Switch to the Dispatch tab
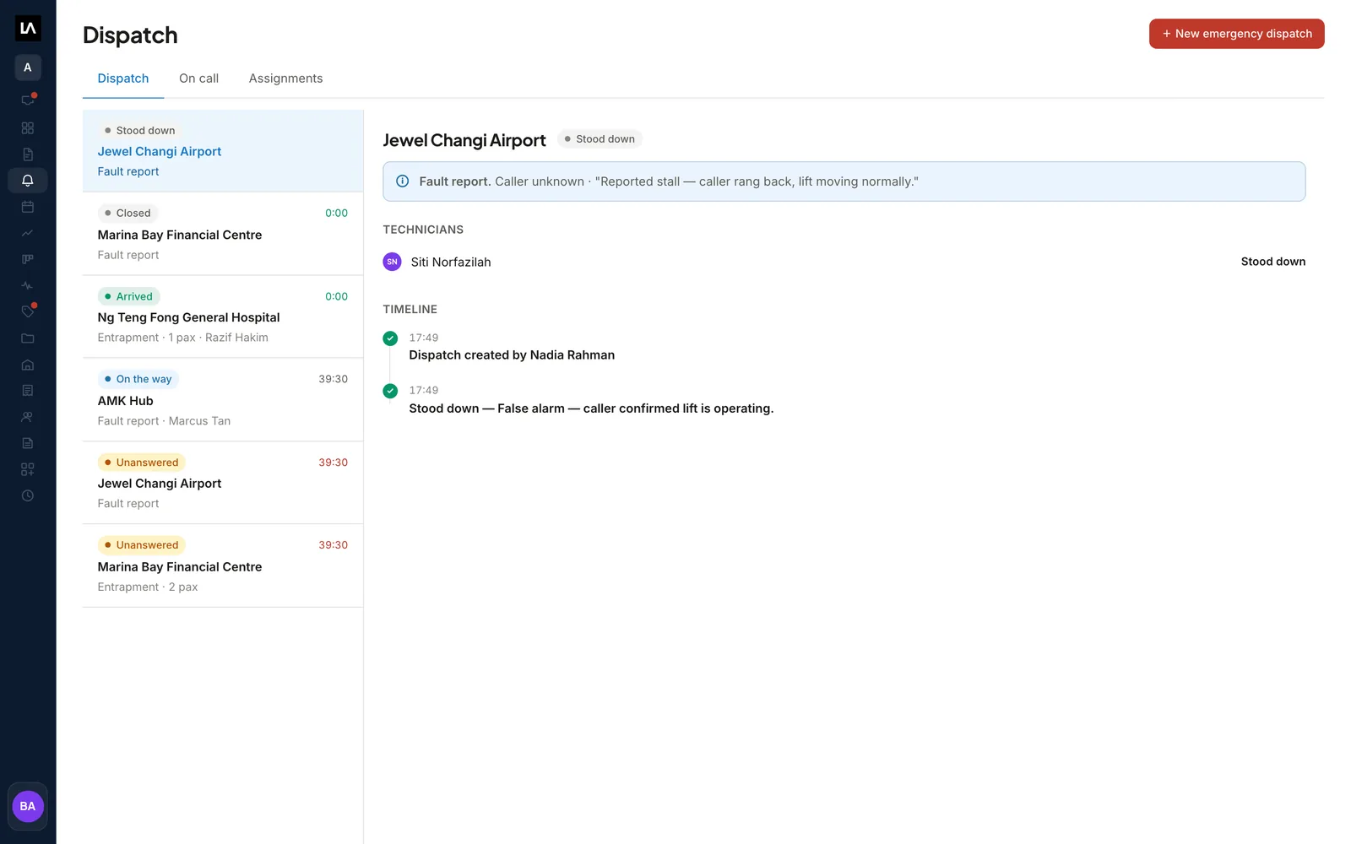Screen dimensions: 1351x844 pos(123,78)
